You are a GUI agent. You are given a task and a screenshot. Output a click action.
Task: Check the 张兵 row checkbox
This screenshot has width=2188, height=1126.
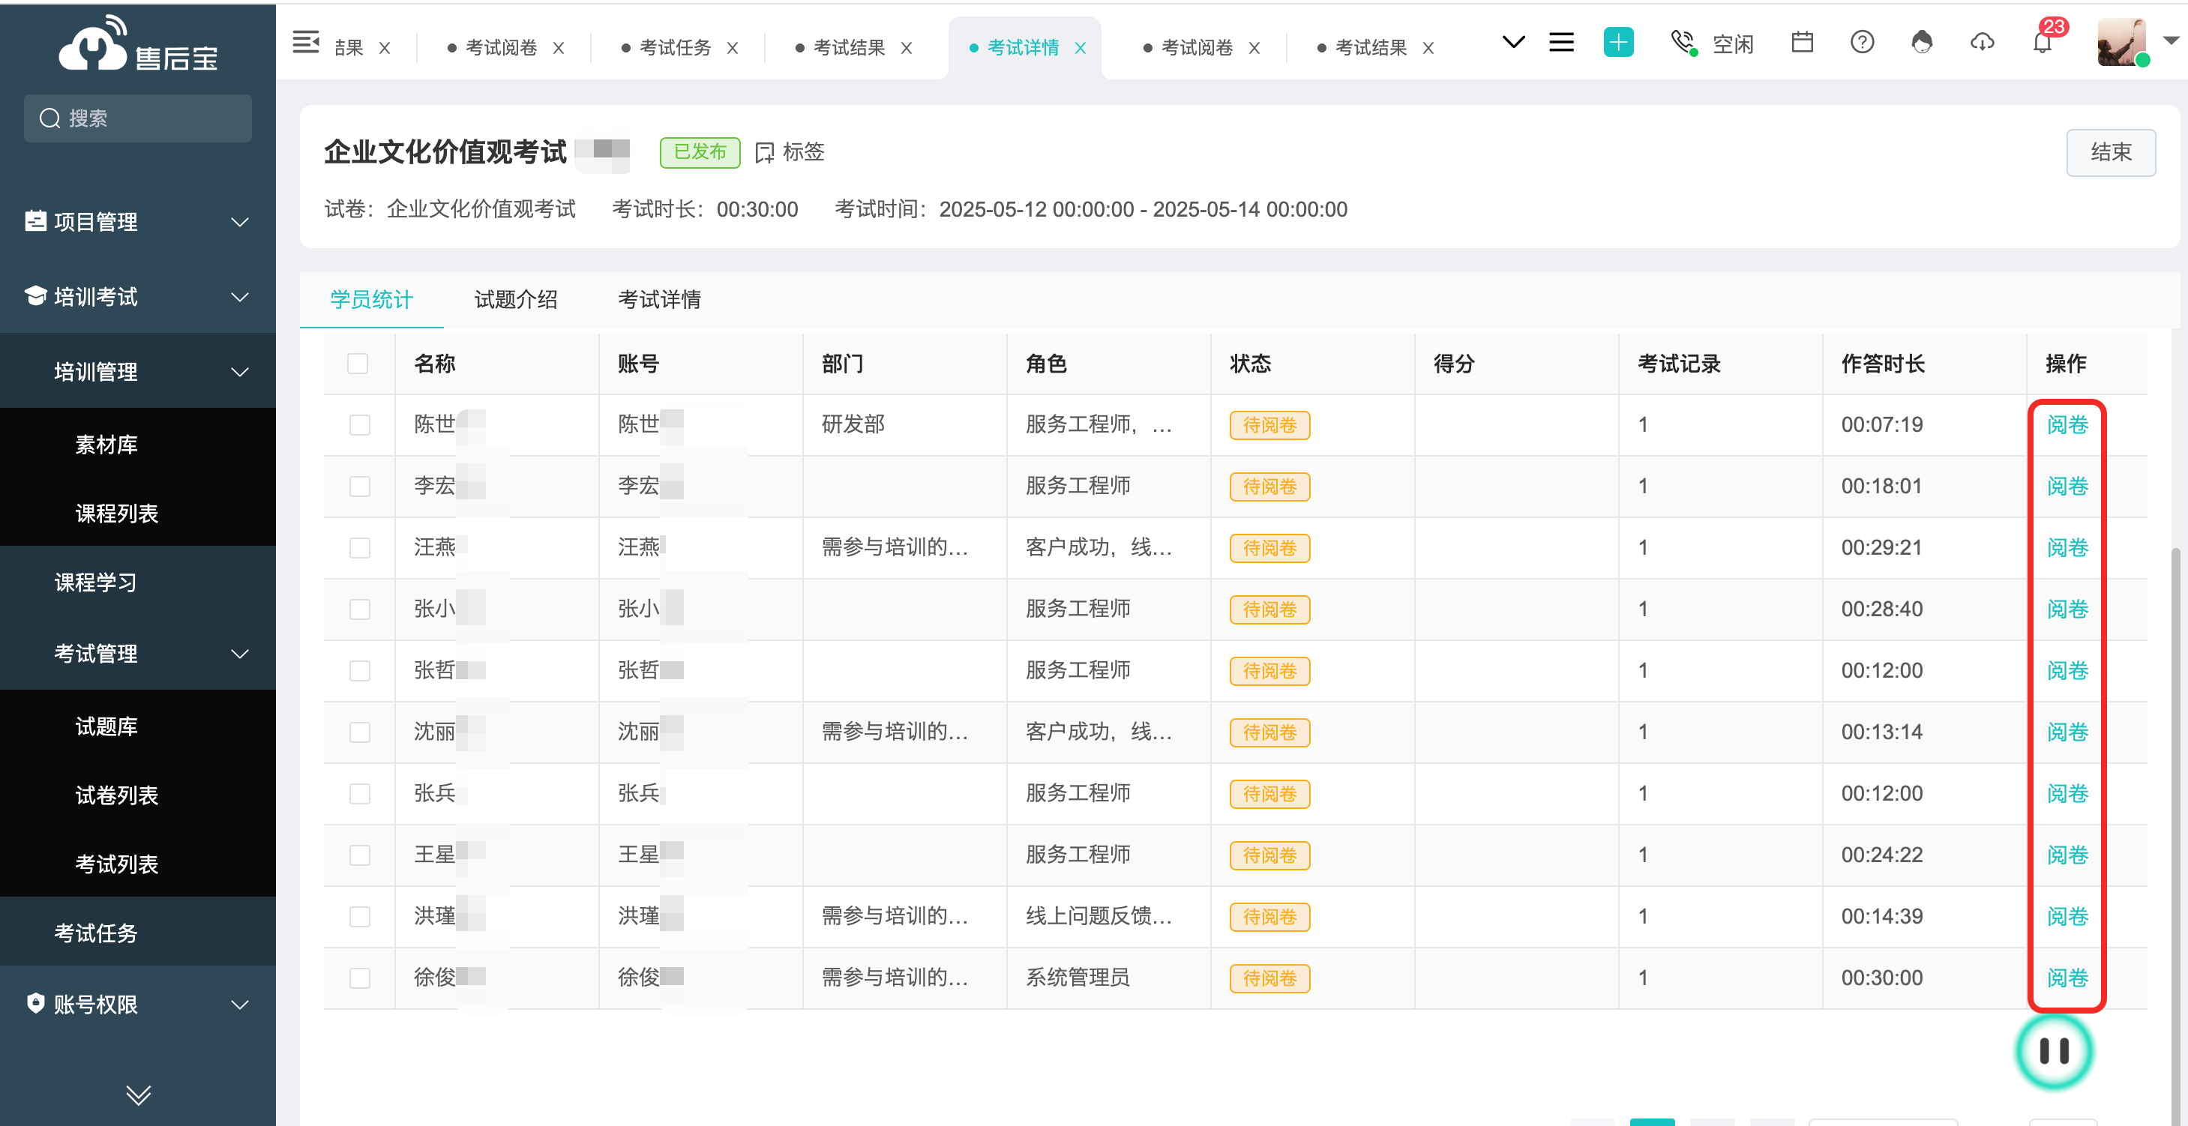(359, 793)
